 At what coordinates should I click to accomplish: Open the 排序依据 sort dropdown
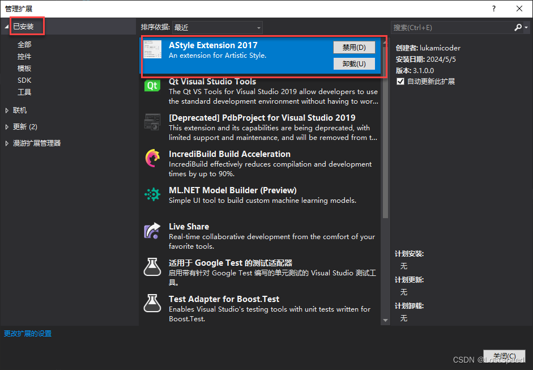[218, 28]
